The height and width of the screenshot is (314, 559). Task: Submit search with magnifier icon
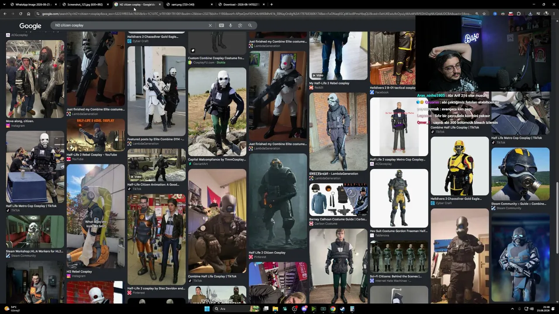coord(250,25)
